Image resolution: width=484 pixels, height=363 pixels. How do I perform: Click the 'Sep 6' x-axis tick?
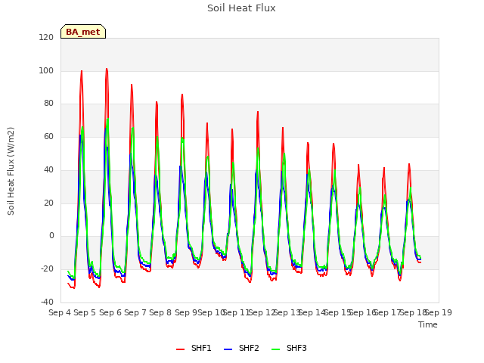(110, 312)
